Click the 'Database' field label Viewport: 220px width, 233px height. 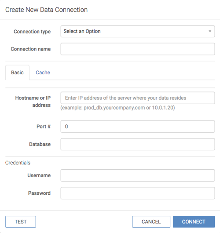point(40,144)
